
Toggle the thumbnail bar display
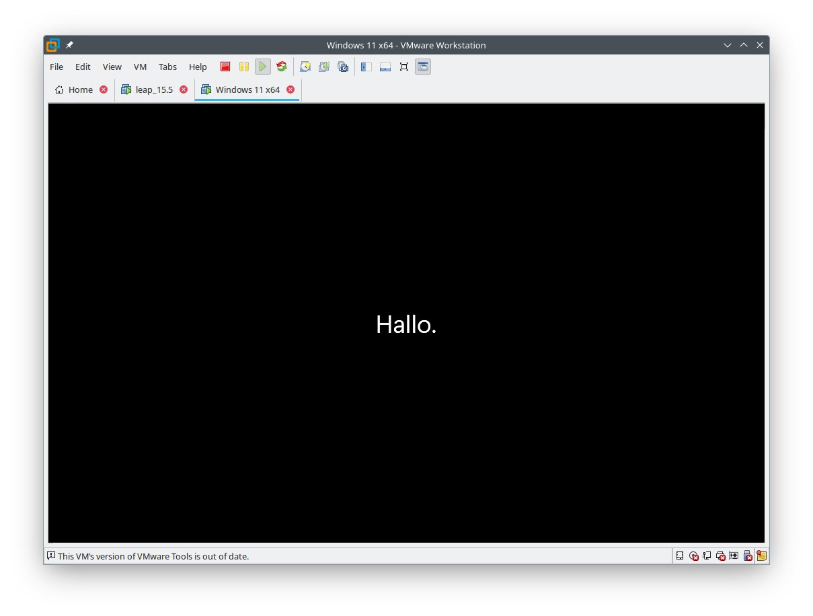(385, 67)
